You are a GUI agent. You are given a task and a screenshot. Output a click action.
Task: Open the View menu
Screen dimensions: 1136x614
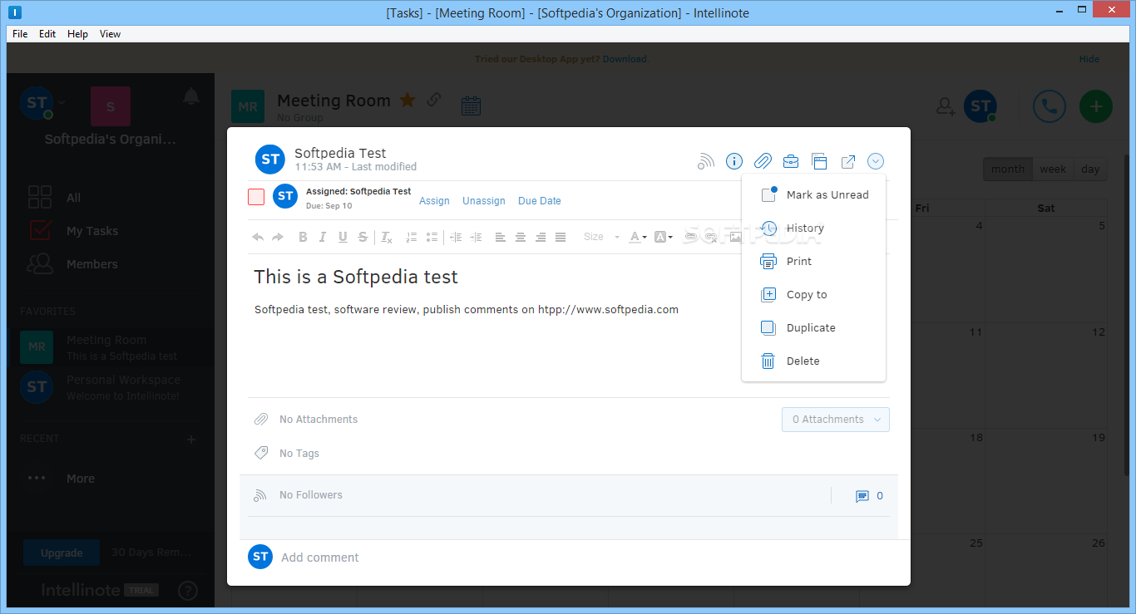click(110, 34)
